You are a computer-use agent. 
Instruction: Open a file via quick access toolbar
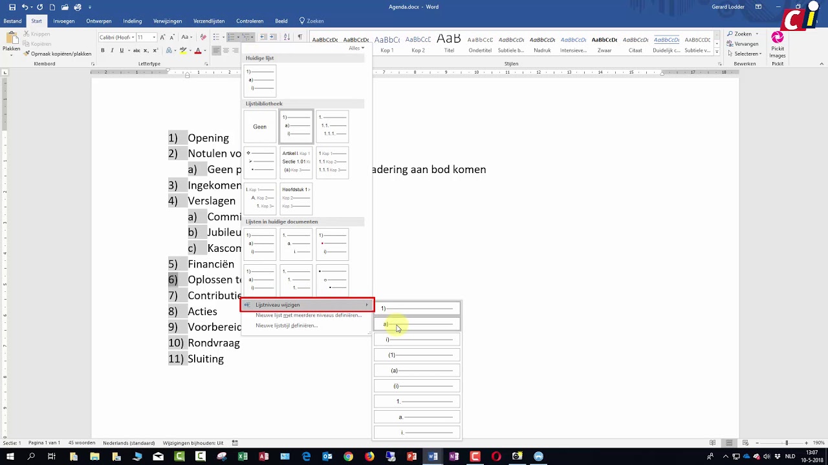click(65, 7)
